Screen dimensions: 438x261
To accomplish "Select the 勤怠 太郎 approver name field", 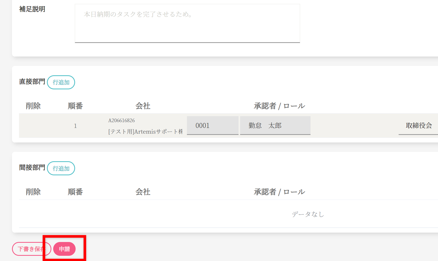I will (275, 126).
